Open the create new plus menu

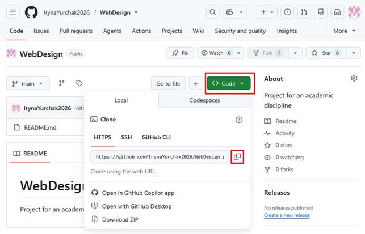click(267, 12)
